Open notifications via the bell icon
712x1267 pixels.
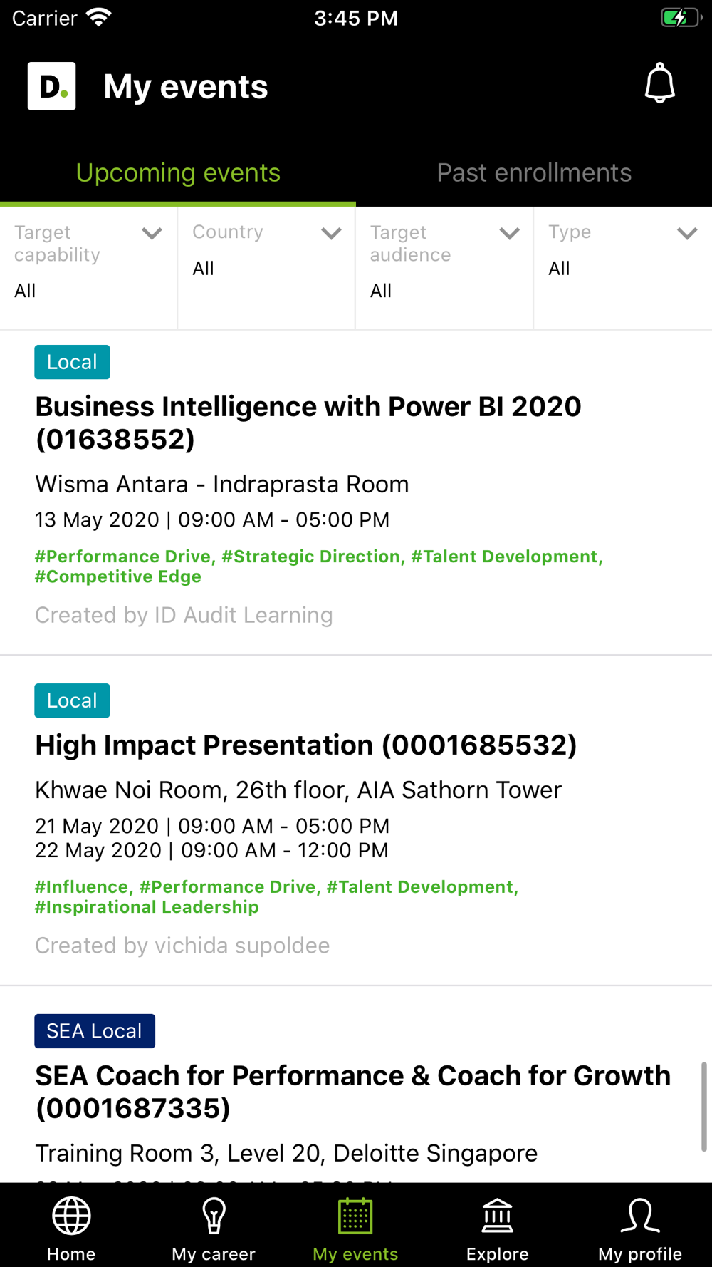coord(659,83)
